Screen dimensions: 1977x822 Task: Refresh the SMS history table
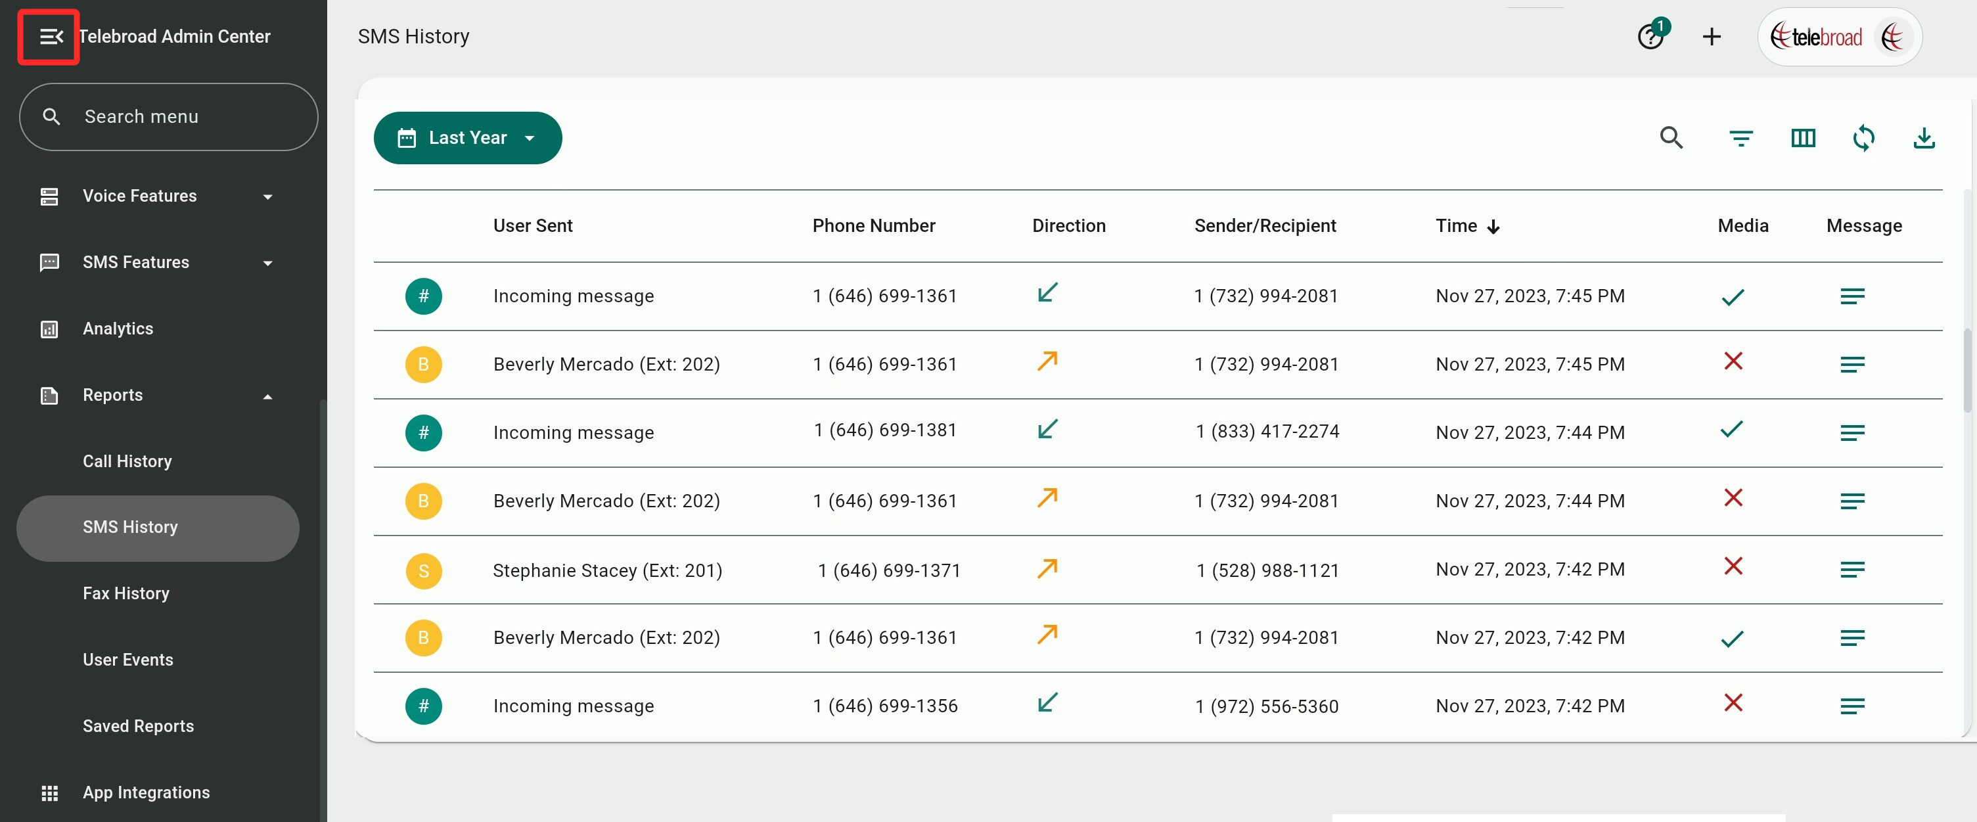pos(1863,138)
